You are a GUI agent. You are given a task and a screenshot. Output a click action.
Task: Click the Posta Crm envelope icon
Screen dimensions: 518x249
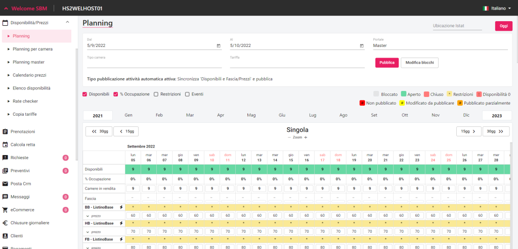click(5, 184)
